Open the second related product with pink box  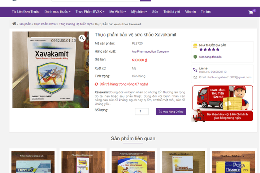point(83,162)
